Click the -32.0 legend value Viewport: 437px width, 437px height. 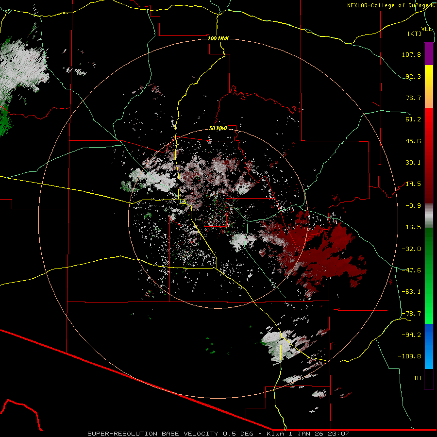click(411, 249)
